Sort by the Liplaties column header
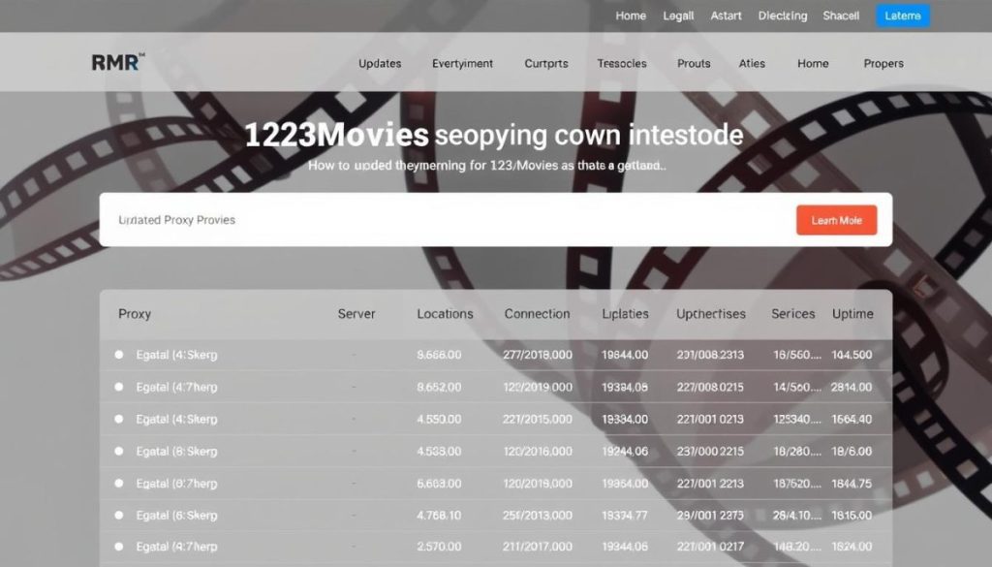Image resolution: width=992 pixels, height=567 pixels. pos(625,314)
